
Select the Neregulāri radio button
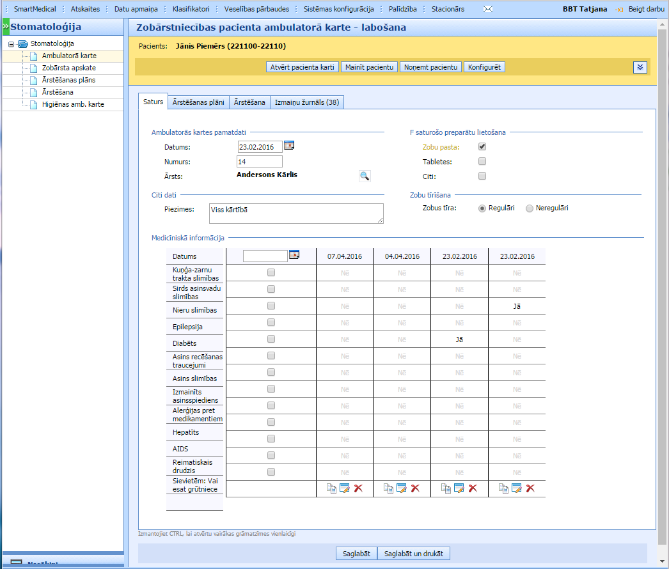[x=529, y=208]
